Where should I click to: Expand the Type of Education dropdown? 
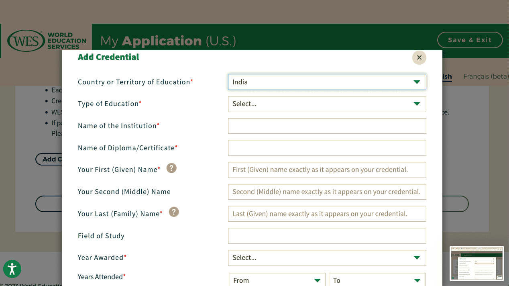327,104
